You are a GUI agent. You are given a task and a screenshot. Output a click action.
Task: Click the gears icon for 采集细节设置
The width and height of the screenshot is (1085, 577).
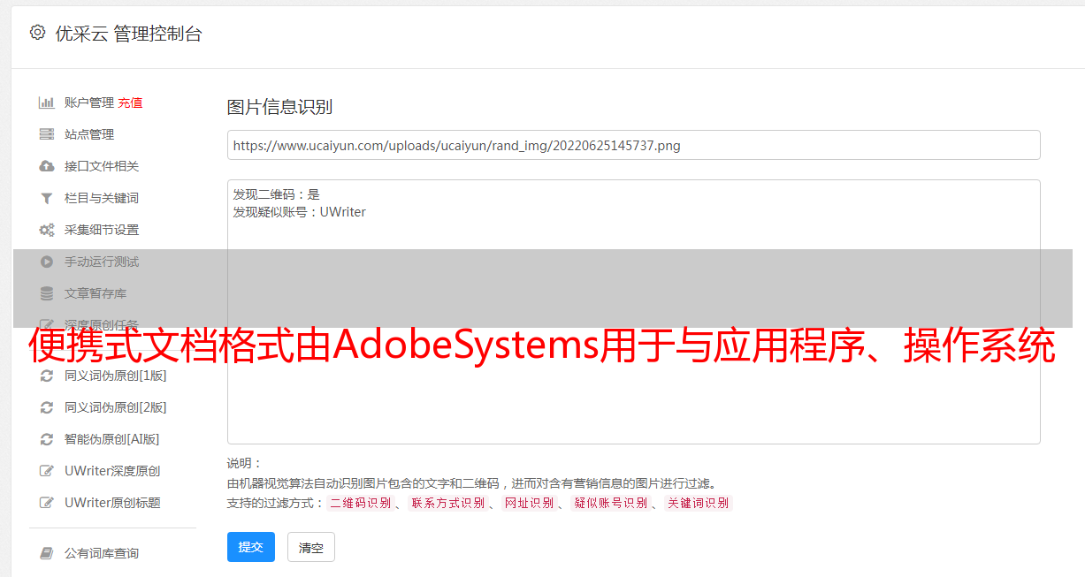pos(47,230)
